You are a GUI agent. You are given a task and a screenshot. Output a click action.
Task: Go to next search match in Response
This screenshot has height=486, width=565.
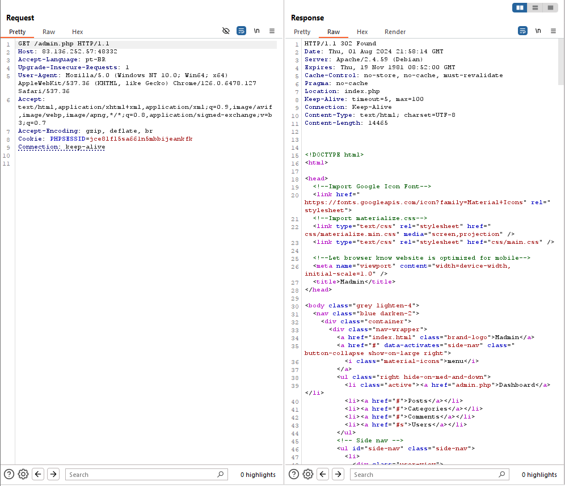coord(338,474)
